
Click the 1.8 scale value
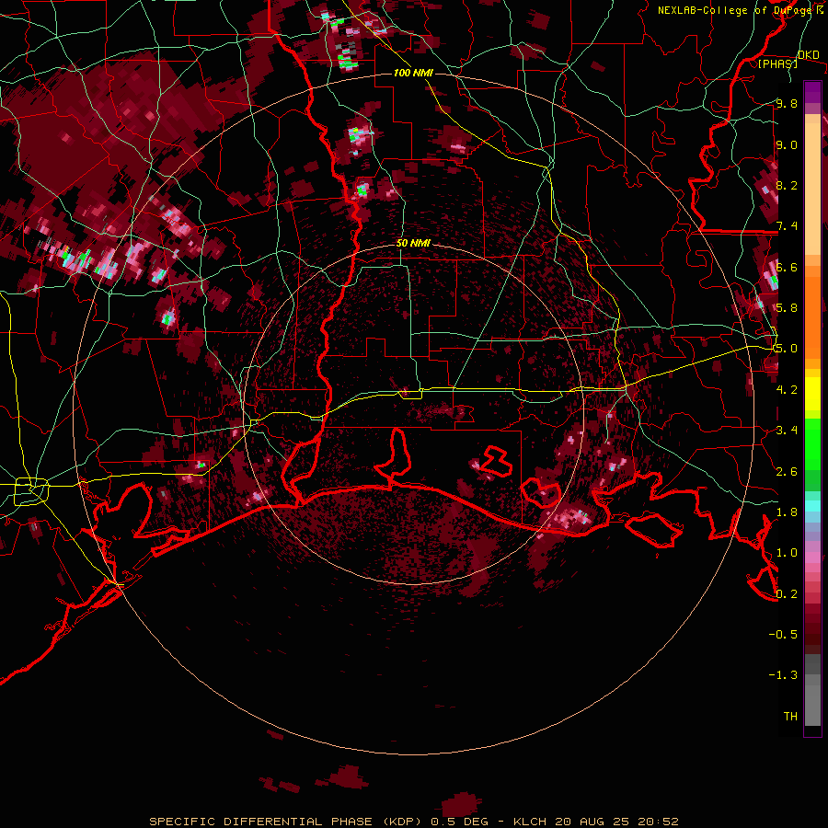[787, 512]
